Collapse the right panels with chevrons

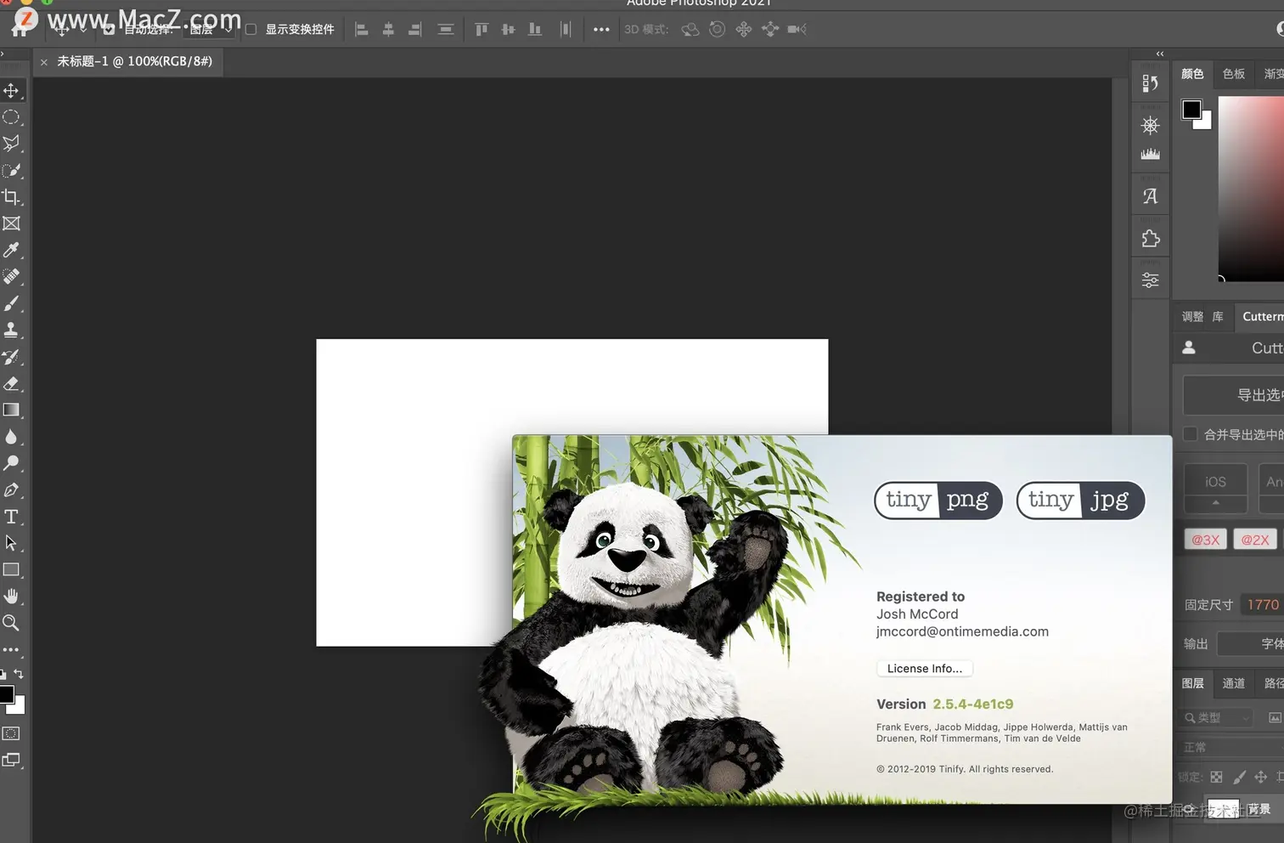1160,54
